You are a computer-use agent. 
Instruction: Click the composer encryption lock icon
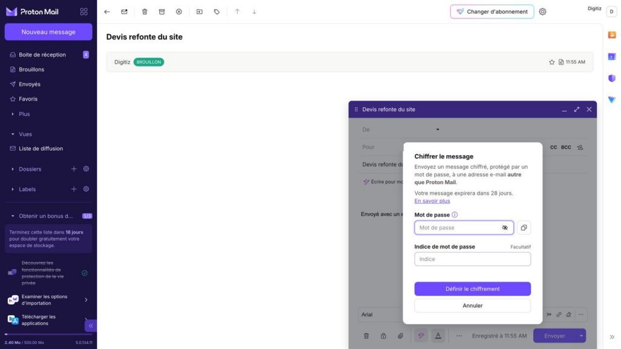click(383, 336)
